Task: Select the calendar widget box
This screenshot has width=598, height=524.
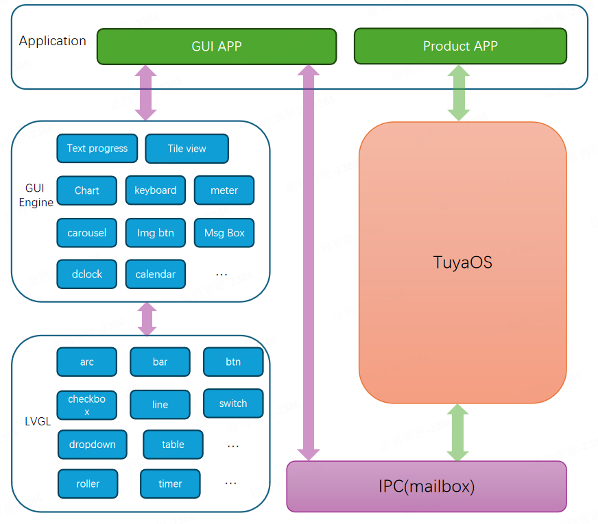Action: pyautogui.click(x=156, y=274)
